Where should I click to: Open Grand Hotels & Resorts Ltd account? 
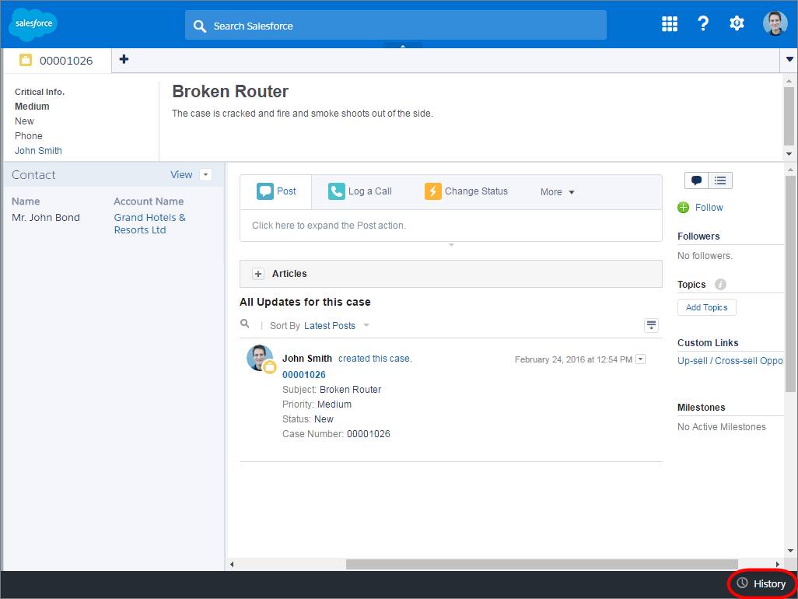(149, 223)
